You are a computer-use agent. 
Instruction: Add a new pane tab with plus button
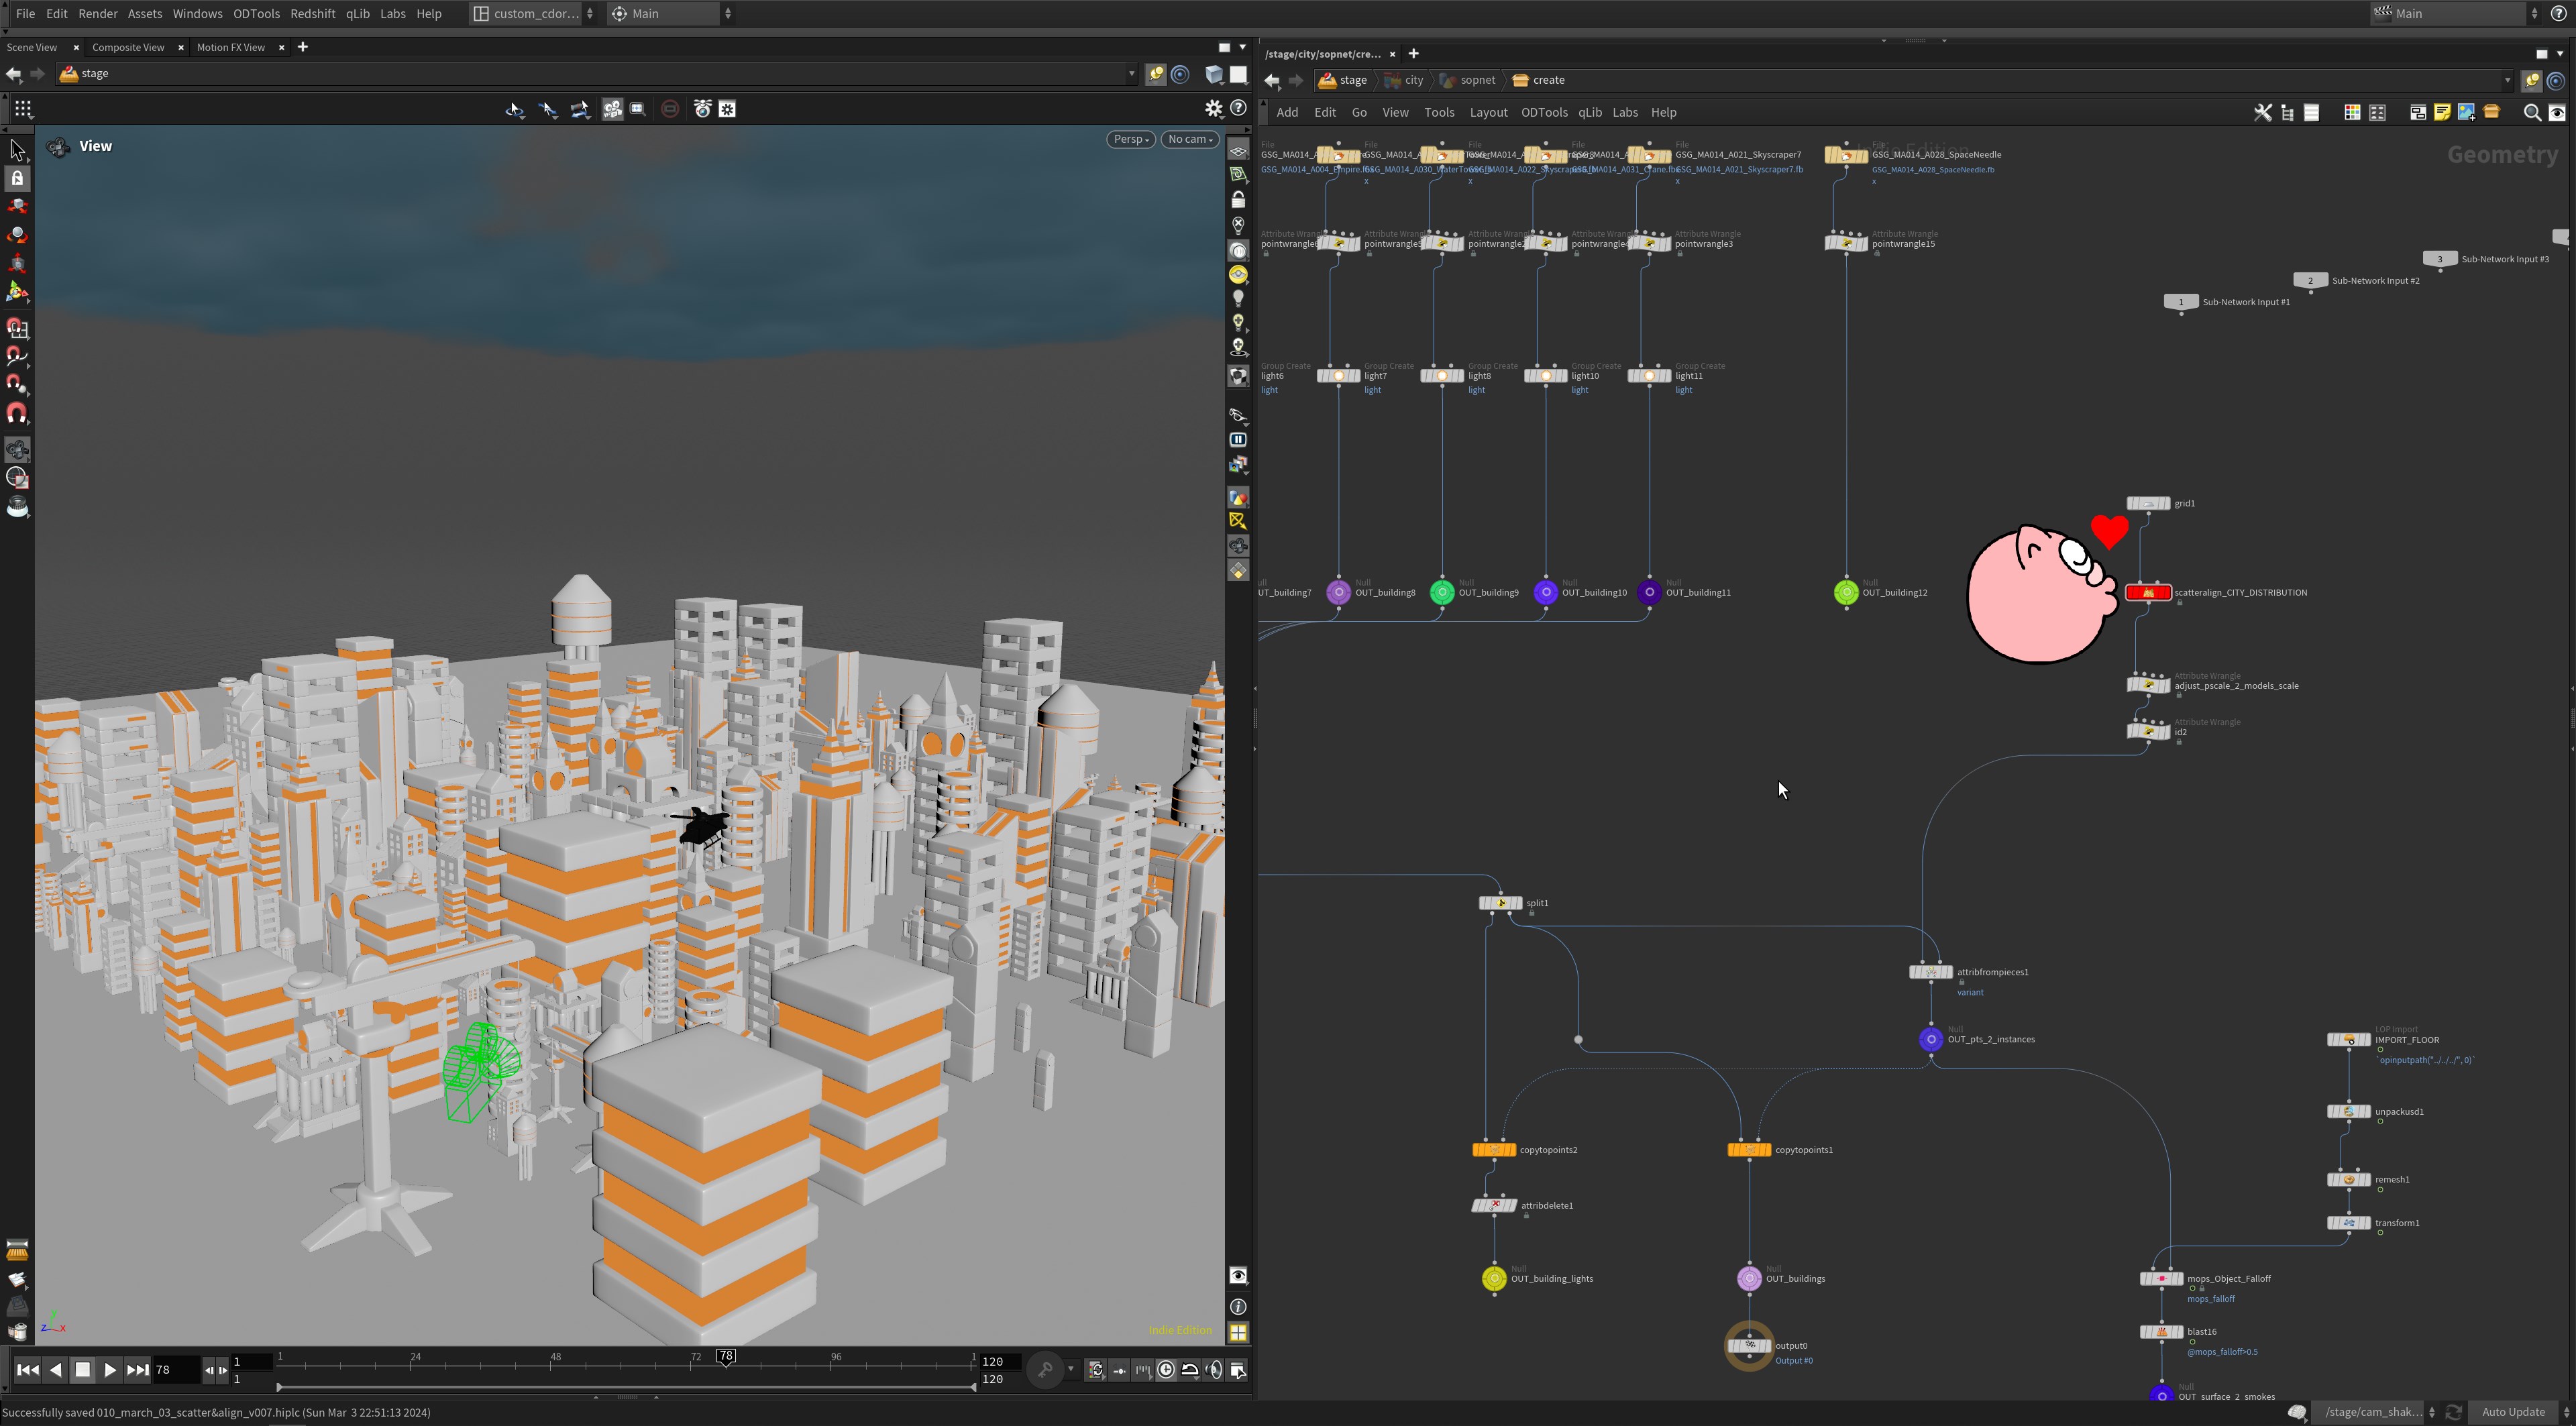tap(302, 47)
